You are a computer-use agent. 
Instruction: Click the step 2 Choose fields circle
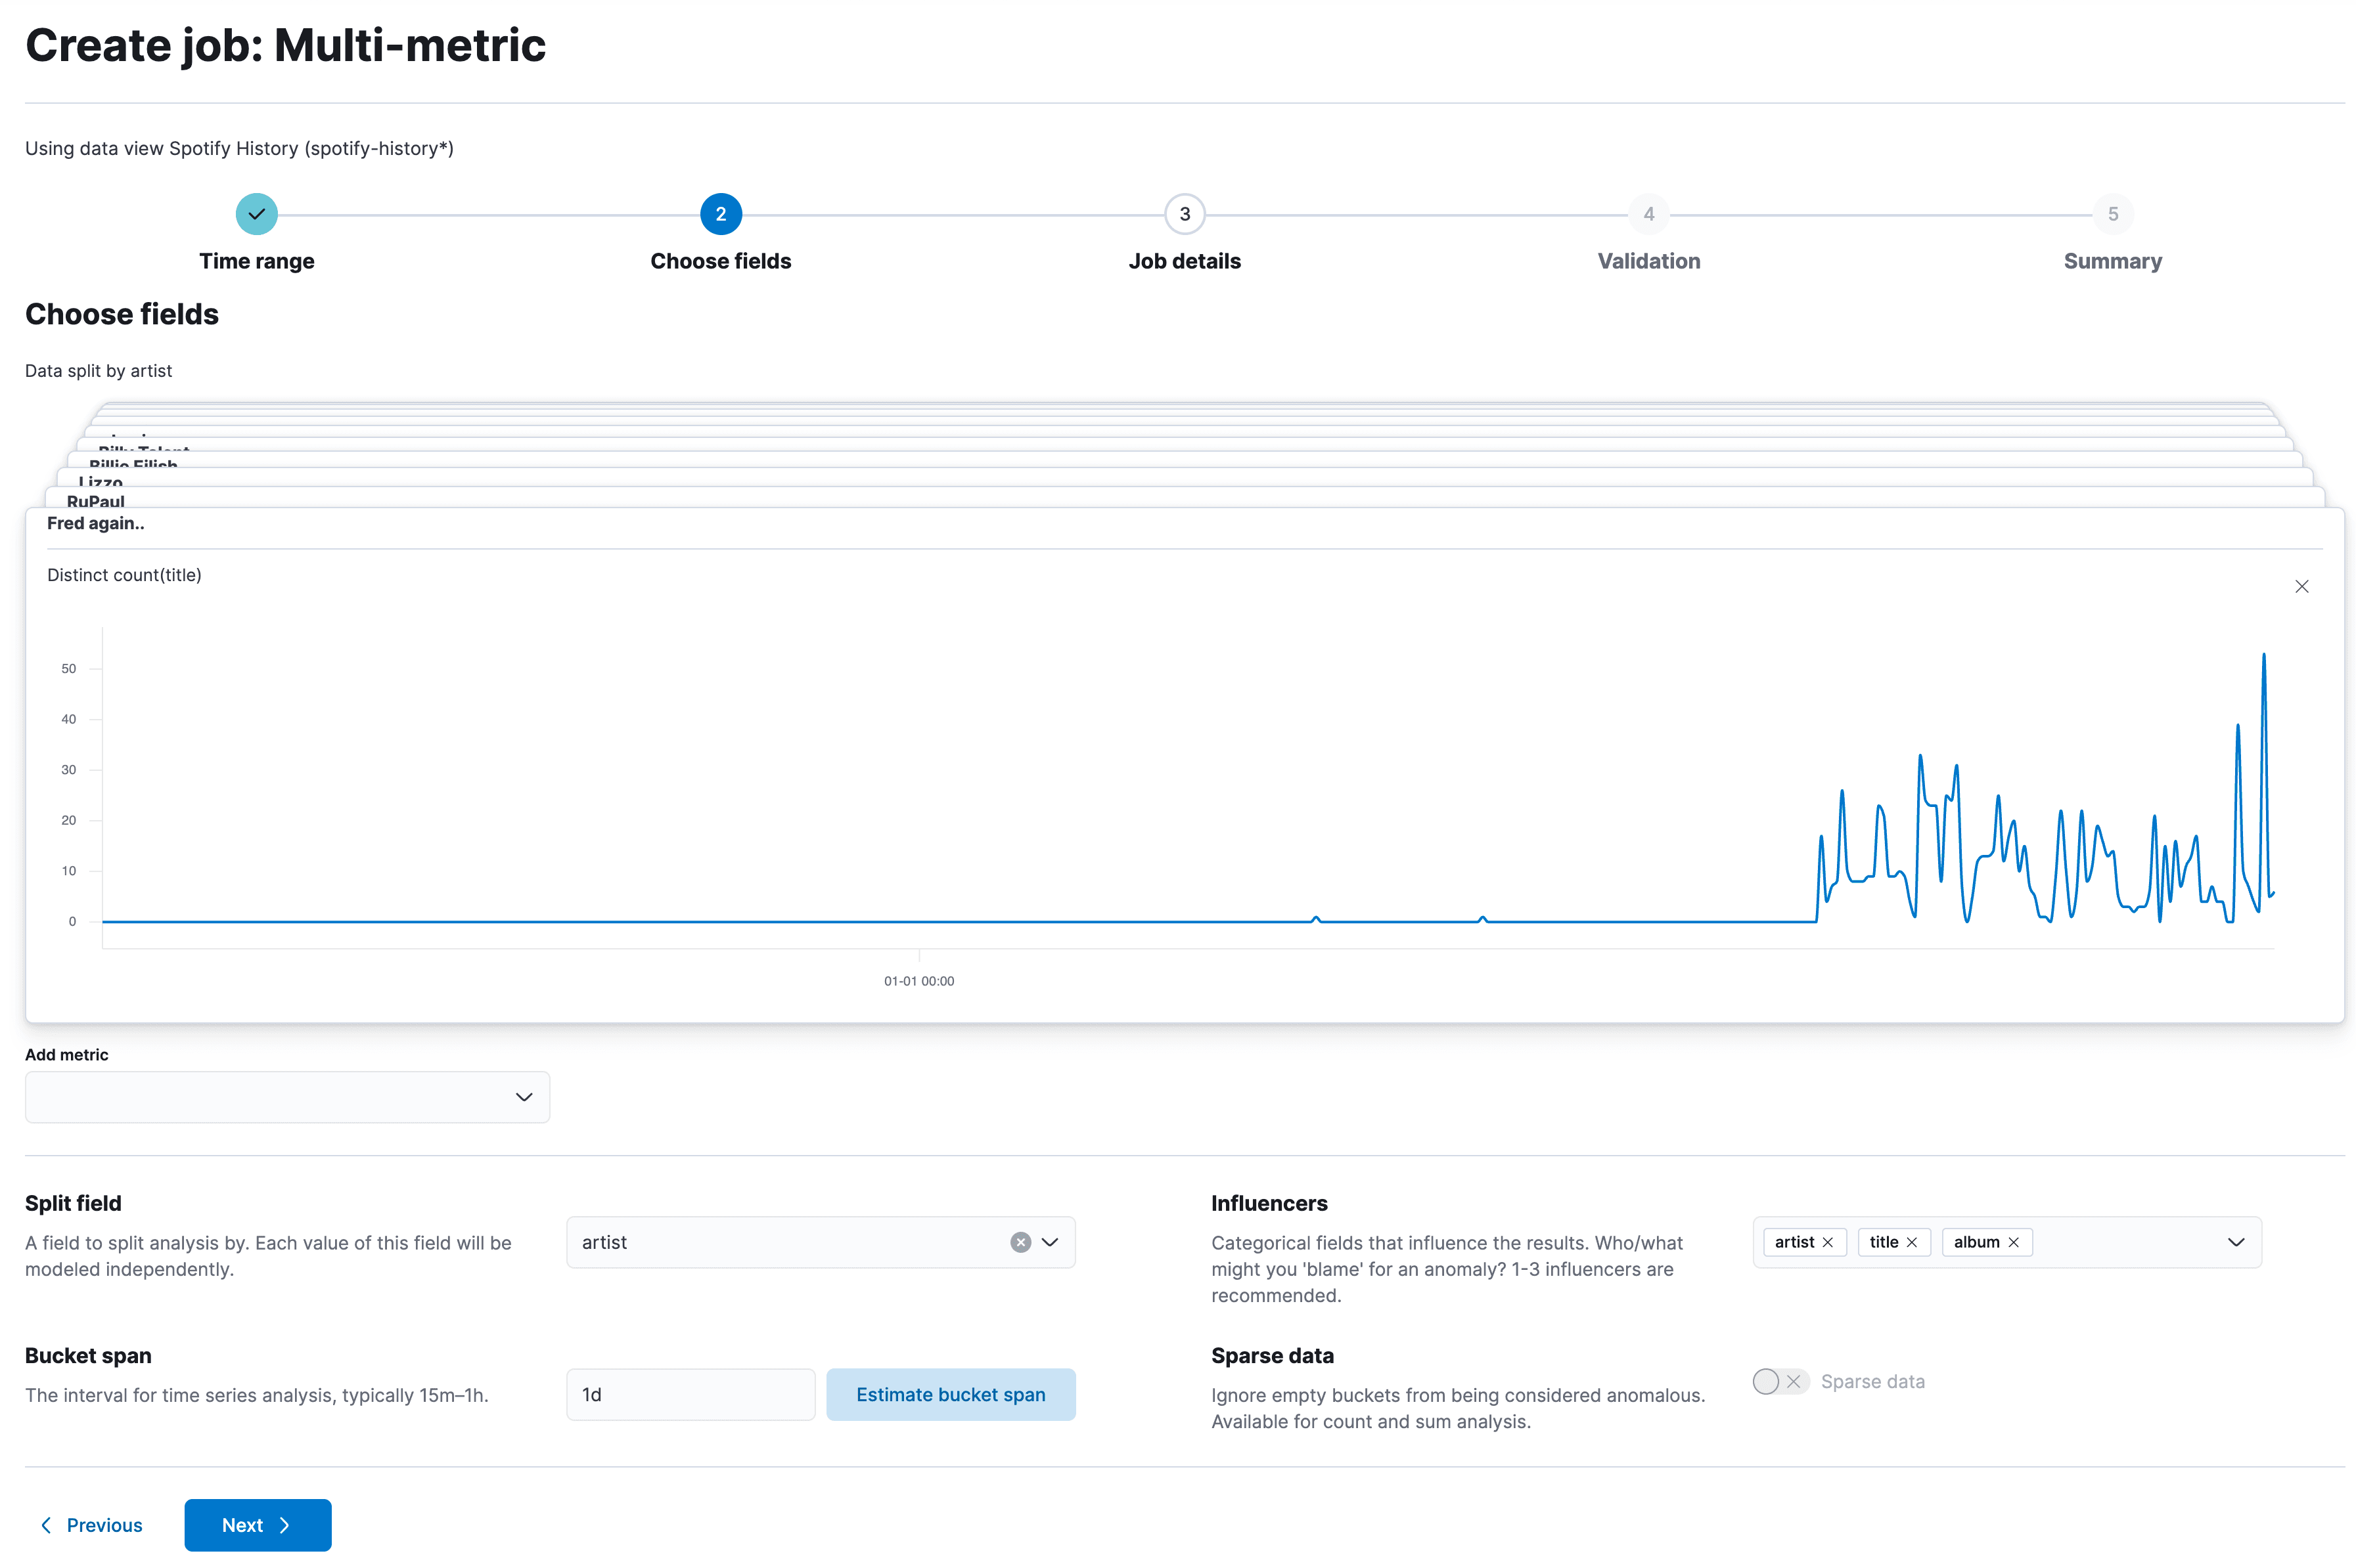click(720, 214)
